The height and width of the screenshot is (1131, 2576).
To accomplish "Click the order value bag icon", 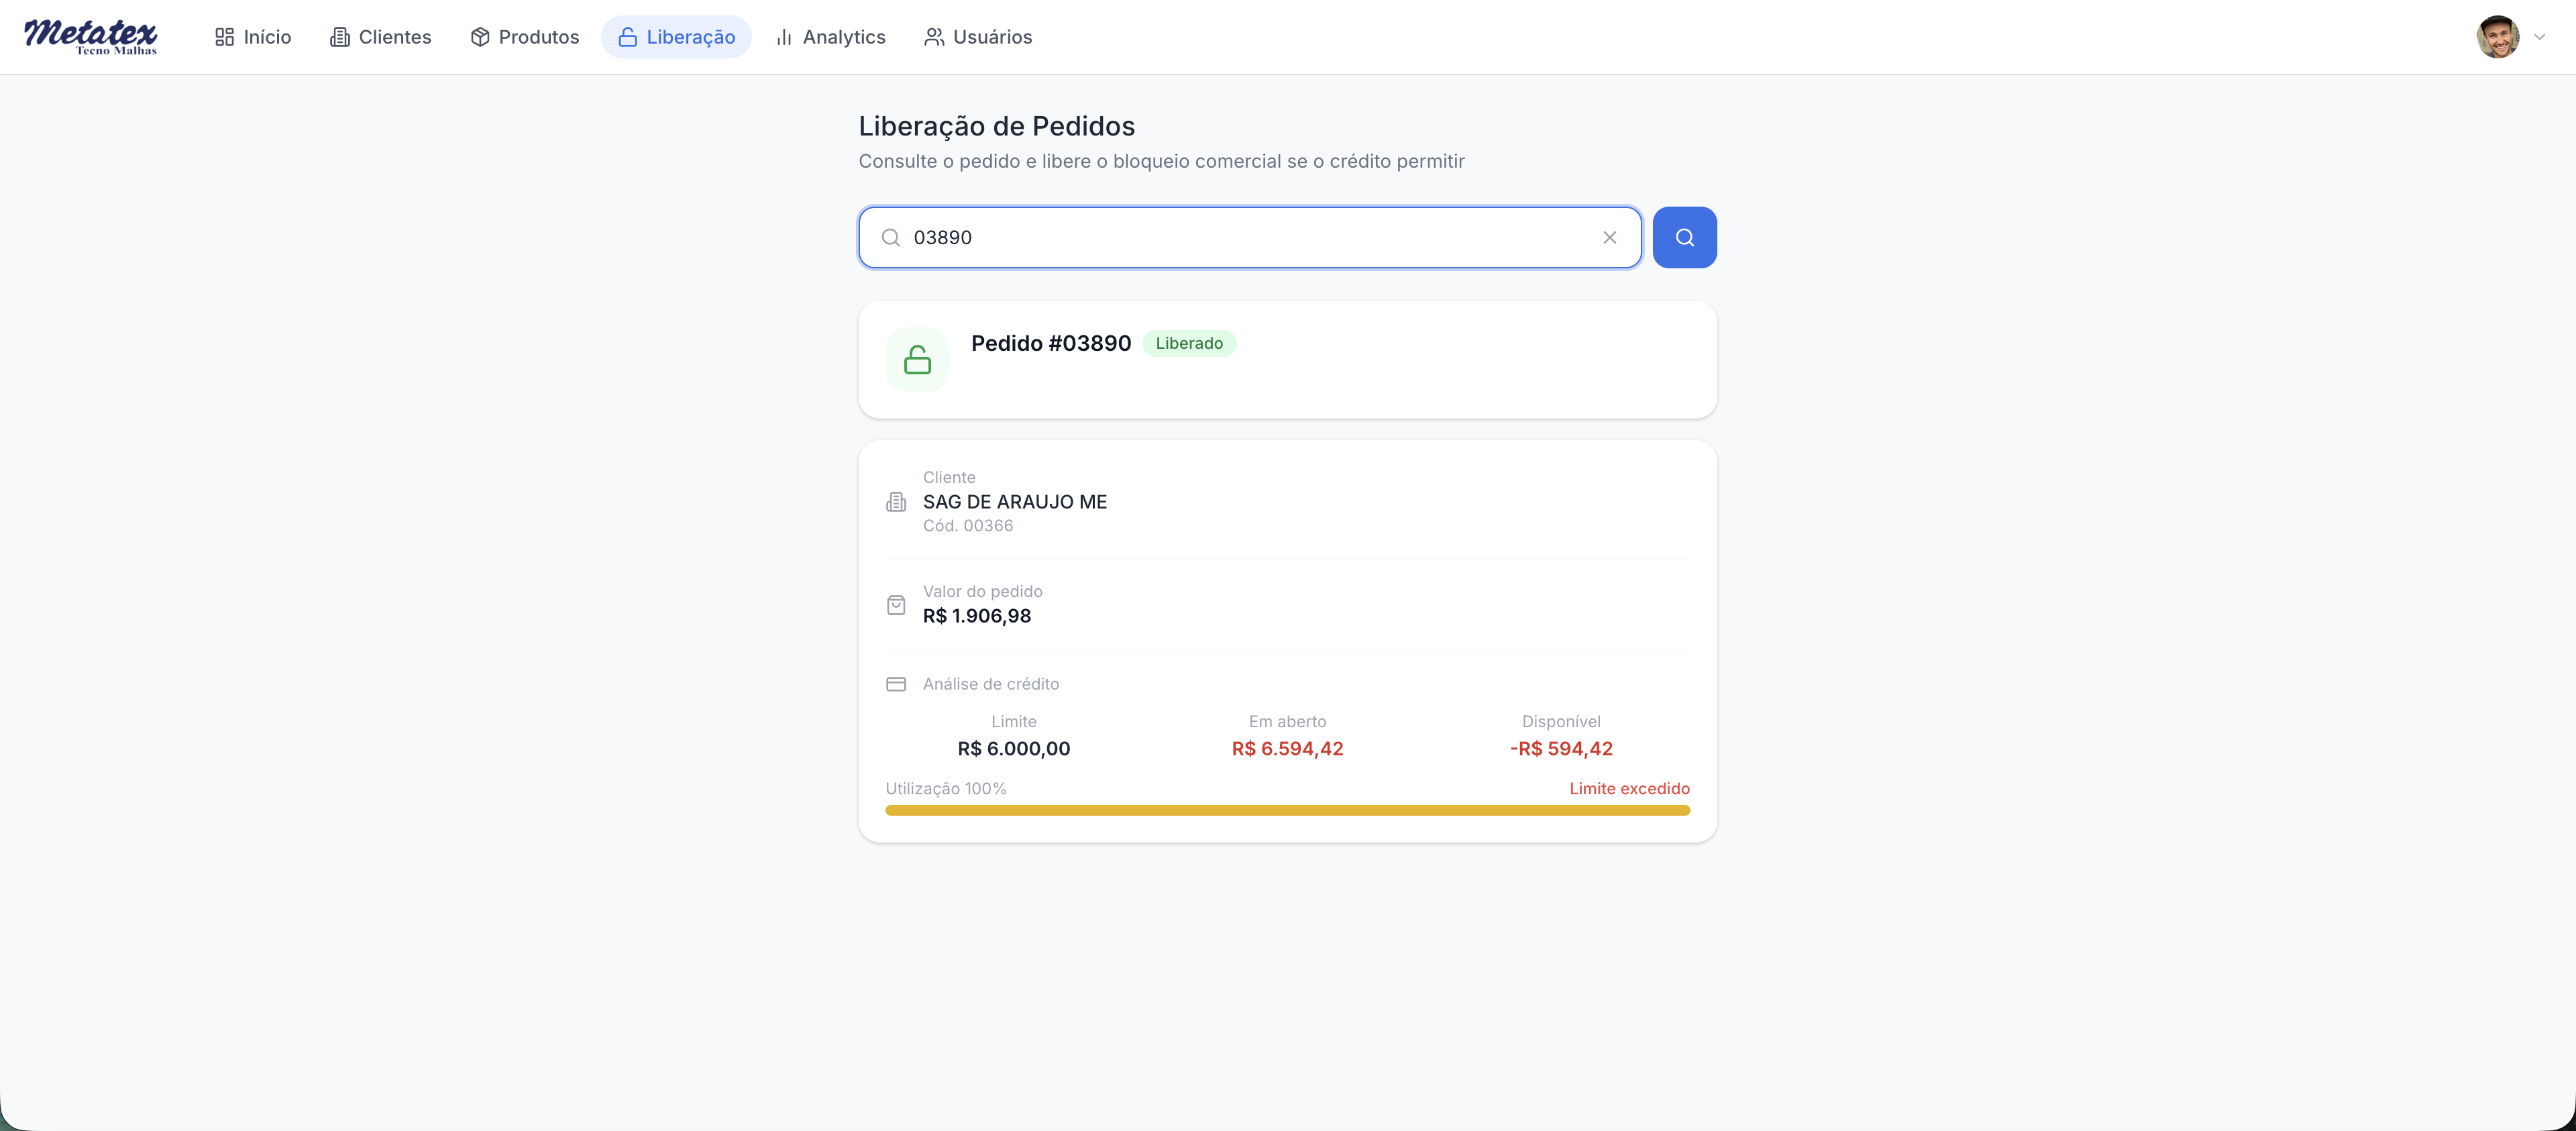I will coord(896,605).
